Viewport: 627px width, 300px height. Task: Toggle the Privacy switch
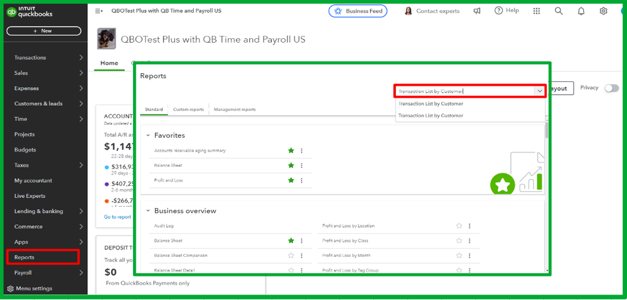point(611,88)
